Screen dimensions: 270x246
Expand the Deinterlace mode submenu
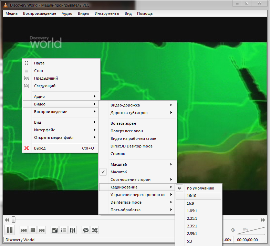coord(137,202)
